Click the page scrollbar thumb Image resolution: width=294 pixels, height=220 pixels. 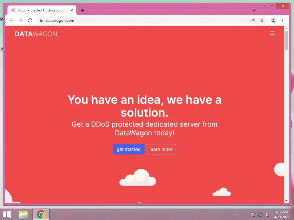coord(286,40)
